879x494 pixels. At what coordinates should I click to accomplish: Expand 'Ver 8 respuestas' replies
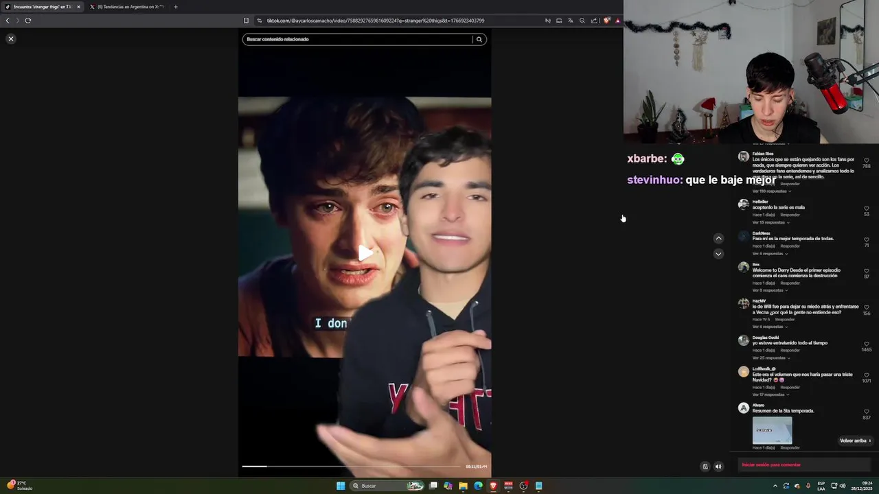[x=770, y=290]
